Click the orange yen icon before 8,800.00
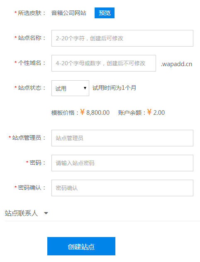Screen dimensions: 200x262 [x=82, y=112]
